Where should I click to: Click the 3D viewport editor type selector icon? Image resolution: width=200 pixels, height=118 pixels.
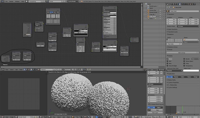(50, 117)
